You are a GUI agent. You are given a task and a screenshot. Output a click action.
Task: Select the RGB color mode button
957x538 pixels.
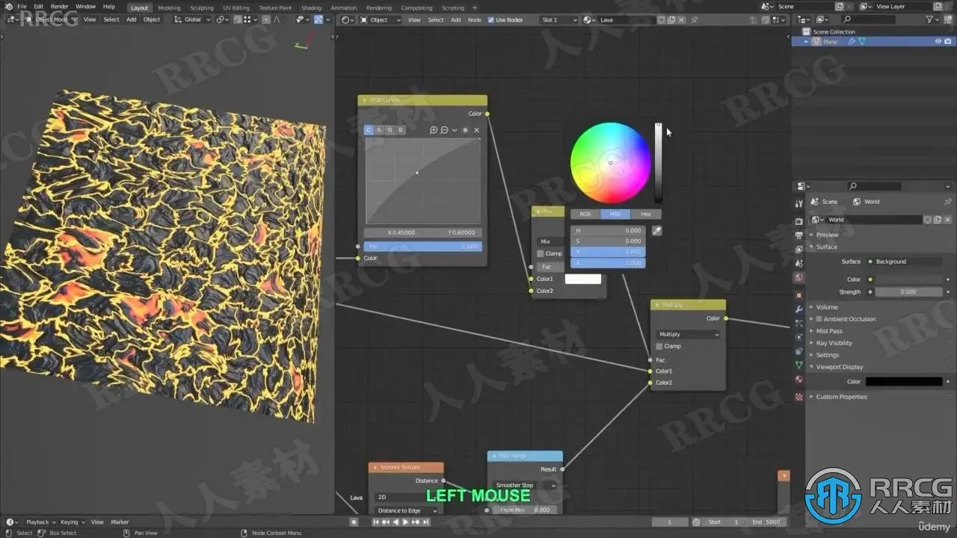[x=585, y=214]
